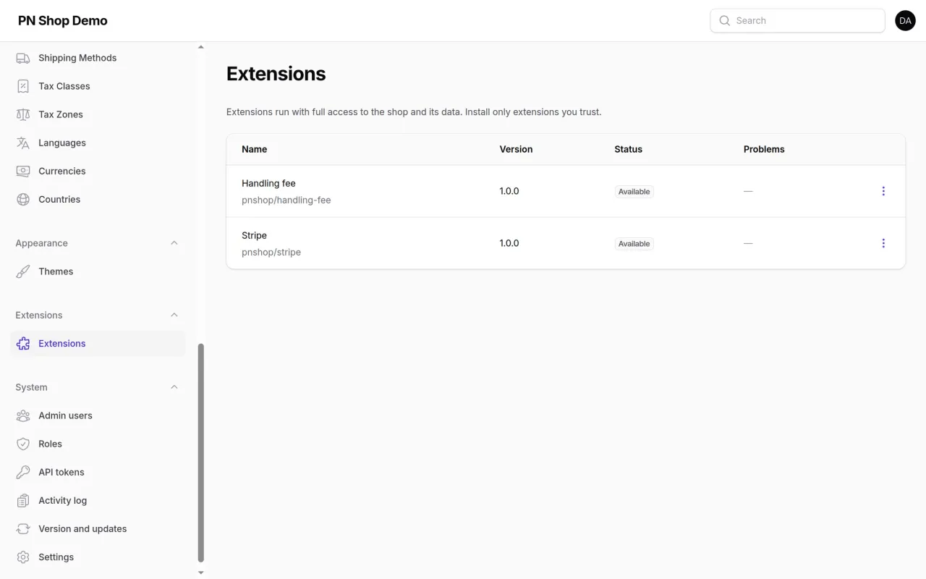Click the Available badge for Stripe

click(634, 244)
